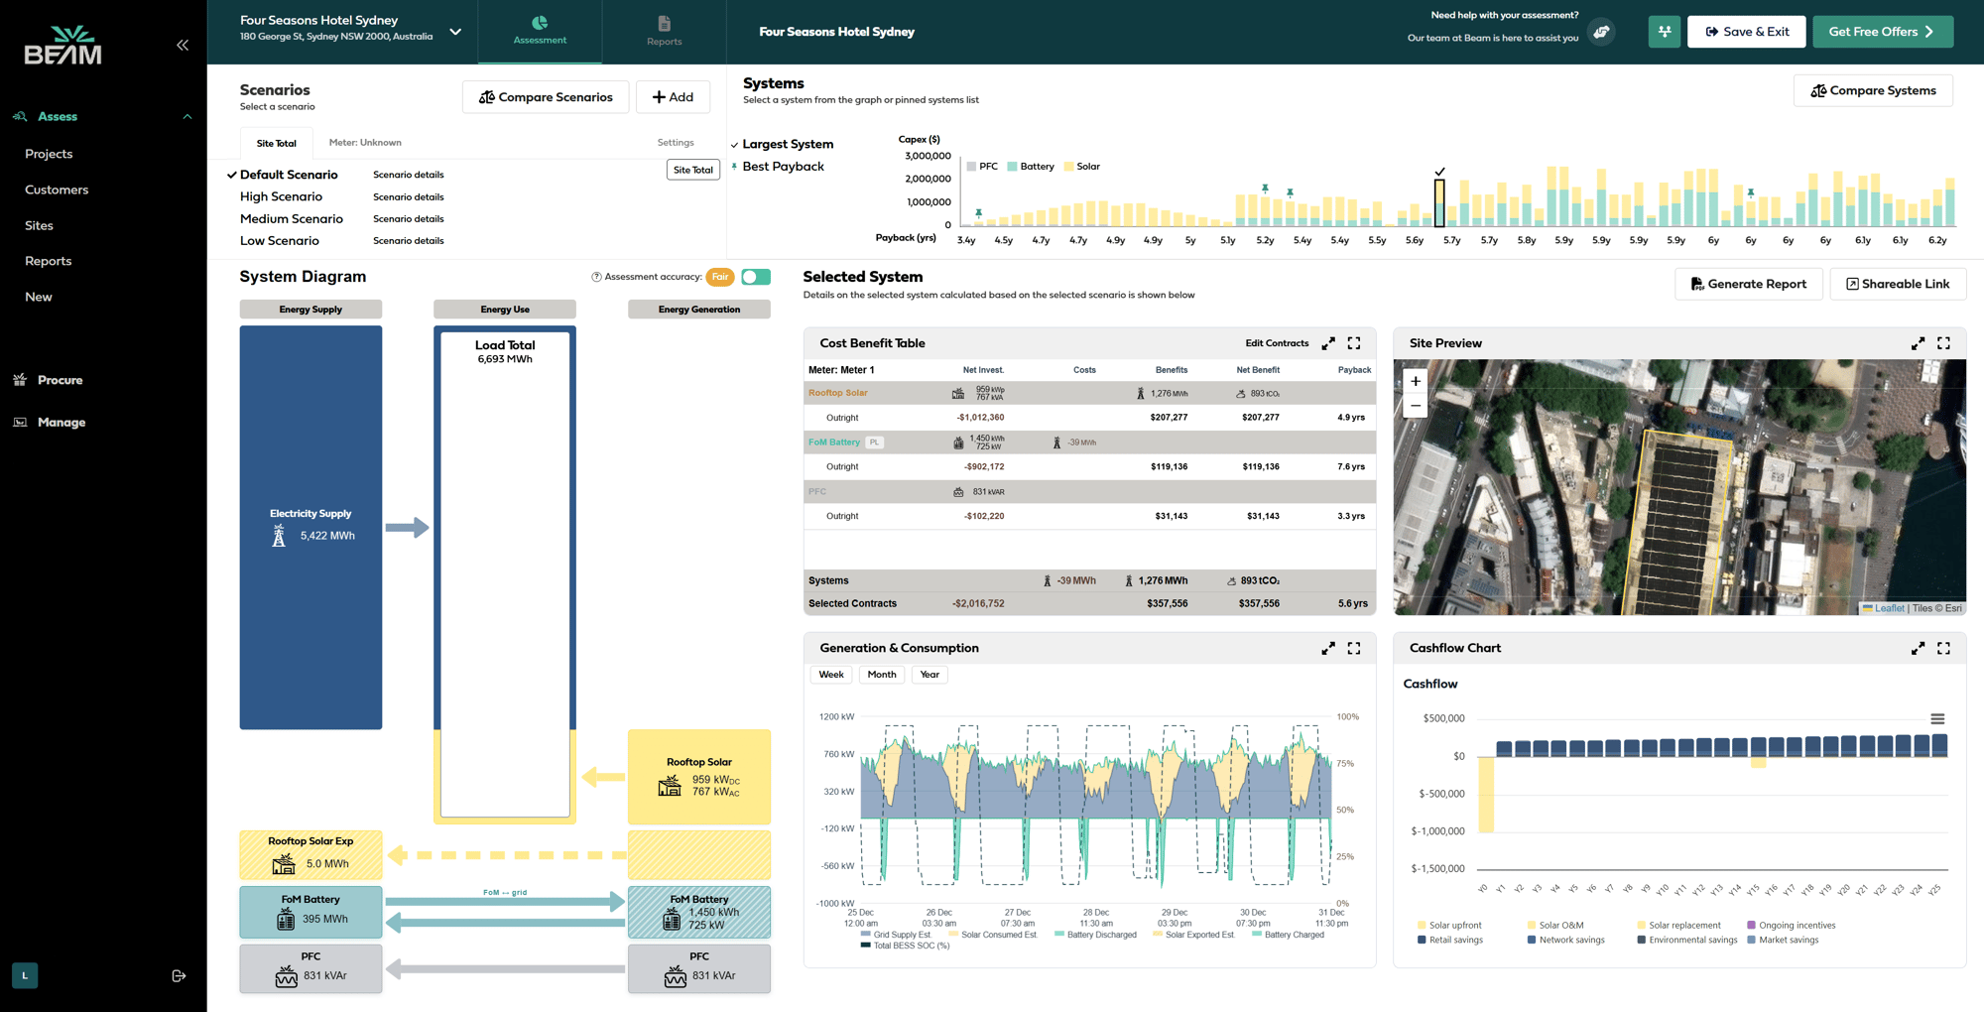1984x1012 pixels.
Task: Open scenario details for Default Scenario
Action: coord(409,175)
